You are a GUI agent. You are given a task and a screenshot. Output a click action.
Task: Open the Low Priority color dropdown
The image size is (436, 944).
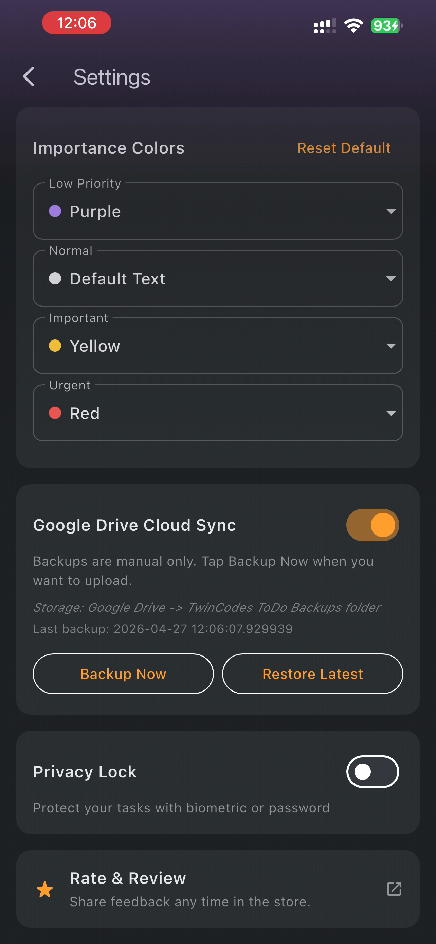coord(218,211)
